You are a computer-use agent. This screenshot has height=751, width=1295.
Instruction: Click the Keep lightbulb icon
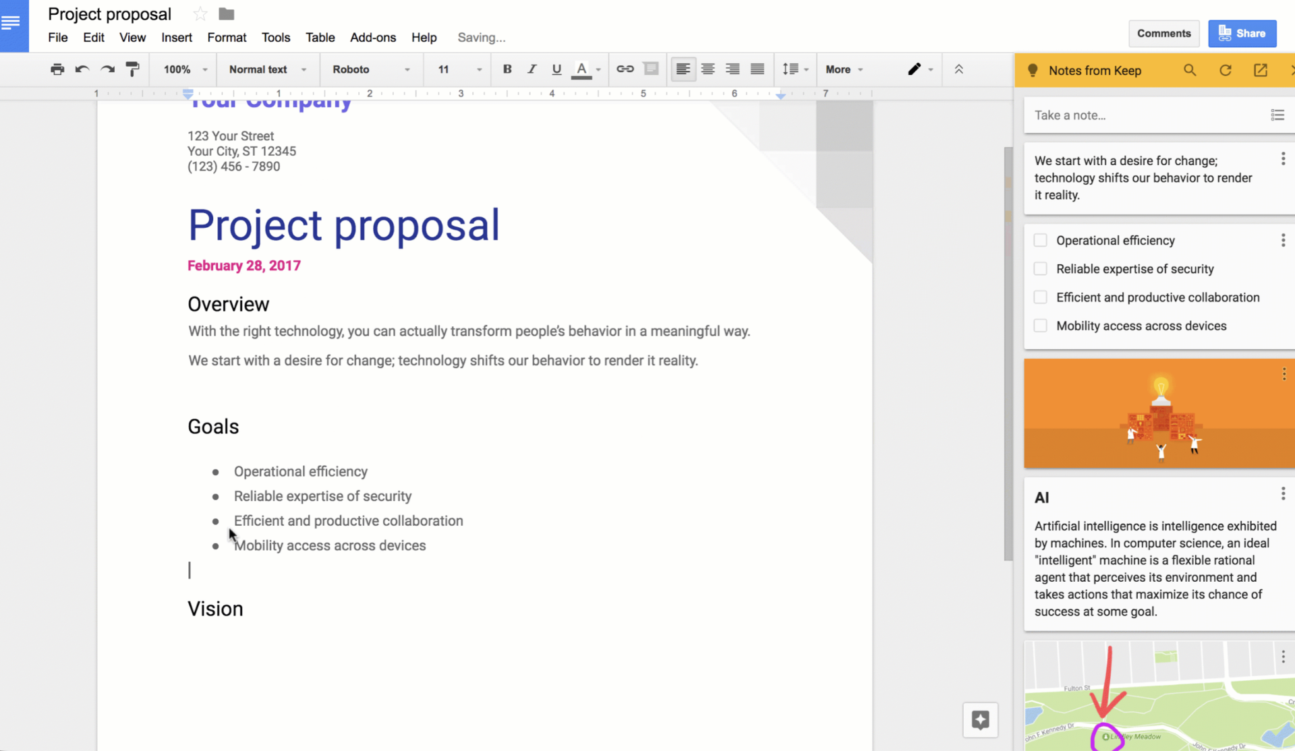click(x=1033, y=70)
